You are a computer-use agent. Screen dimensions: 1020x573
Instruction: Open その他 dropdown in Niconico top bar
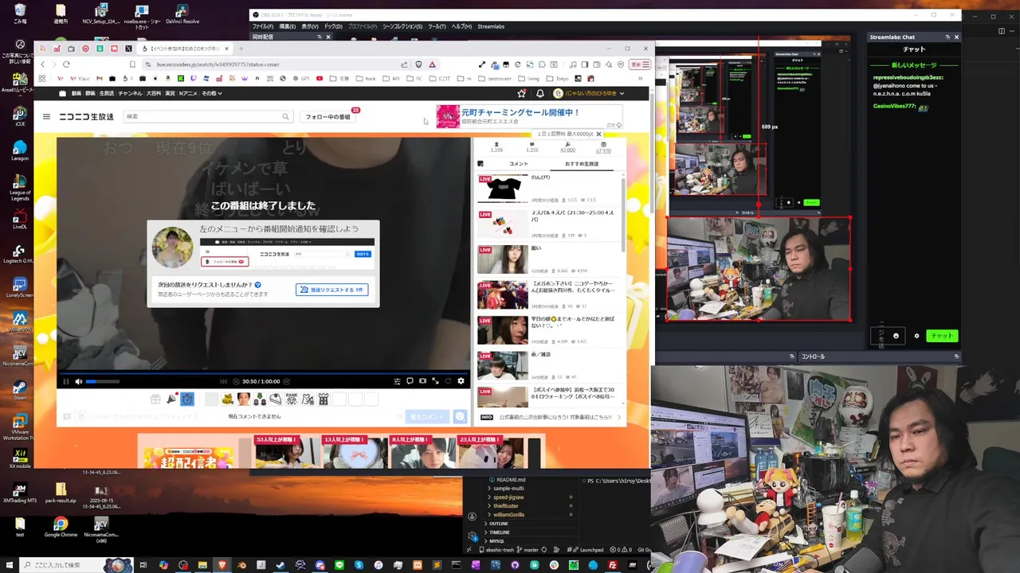tap(212, 93)
